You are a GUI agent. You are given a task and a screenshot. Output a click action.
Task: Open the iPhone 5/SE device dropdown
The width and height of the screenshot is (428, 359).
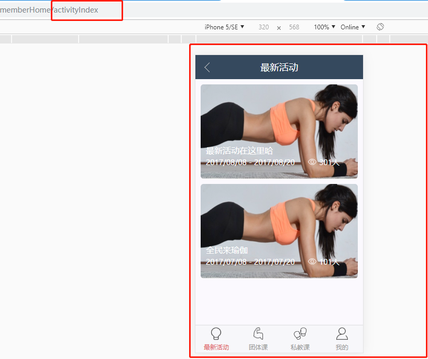point(224,27)
